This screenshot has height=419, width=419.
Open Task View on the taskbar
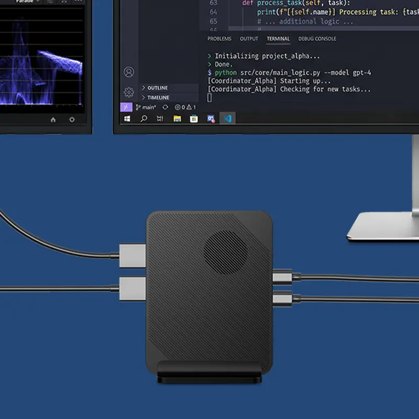[160, 118]
